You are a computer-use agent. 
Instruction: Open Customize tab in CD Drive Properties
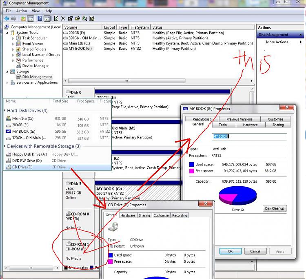(161, 215)
